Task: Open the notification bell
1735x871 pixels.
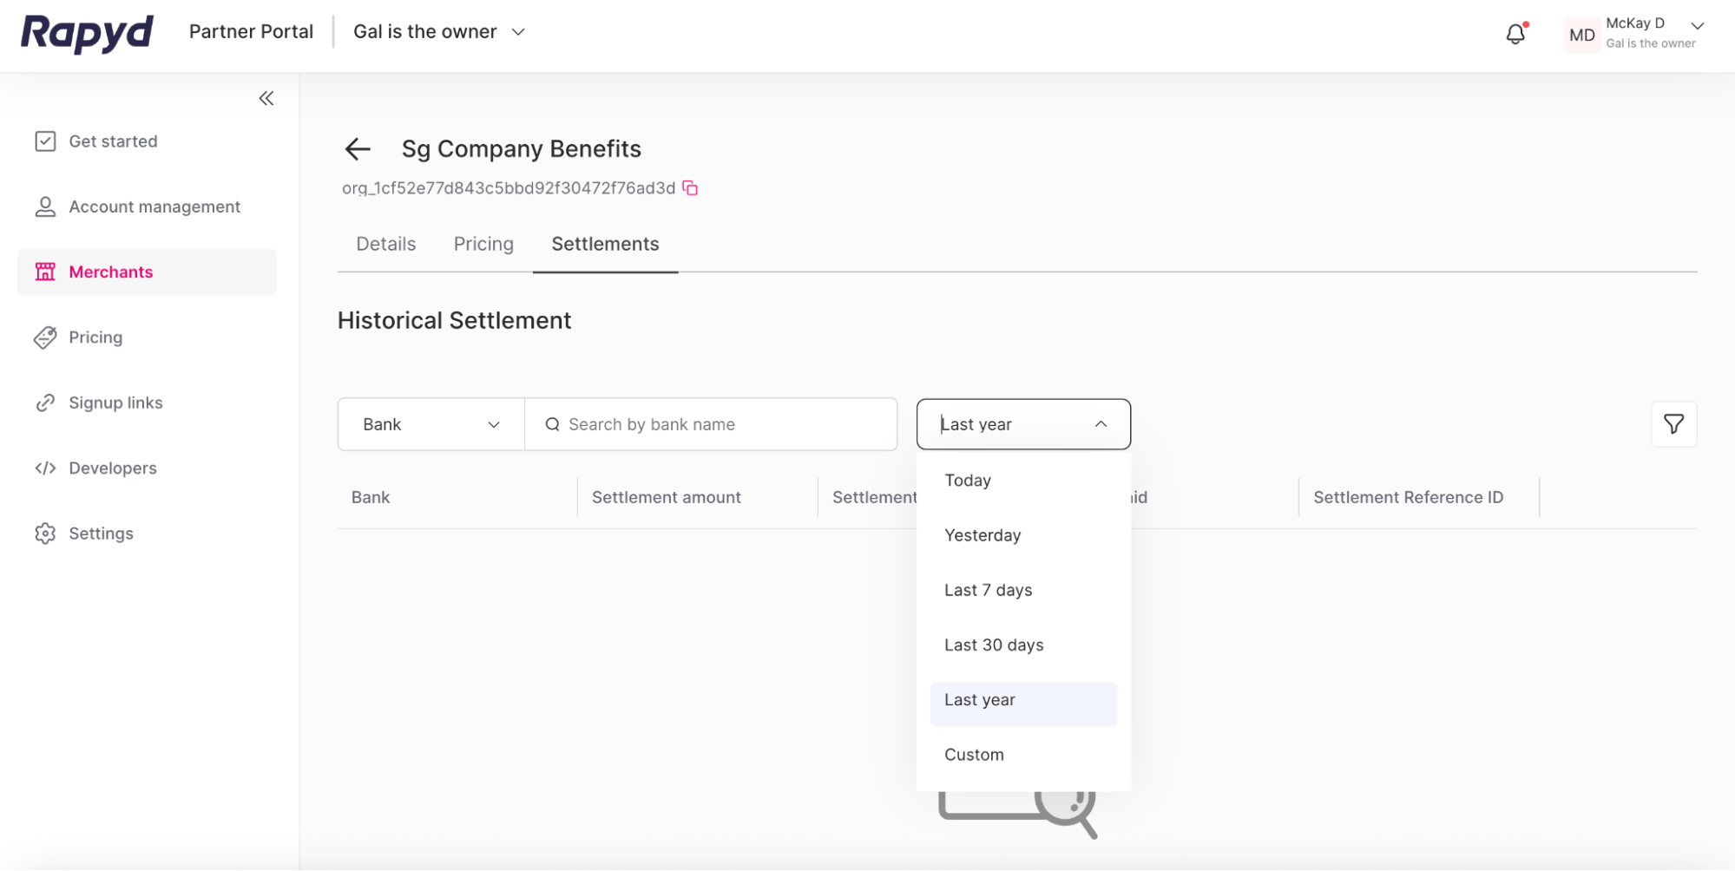Action: click(x=1515, y=33)
